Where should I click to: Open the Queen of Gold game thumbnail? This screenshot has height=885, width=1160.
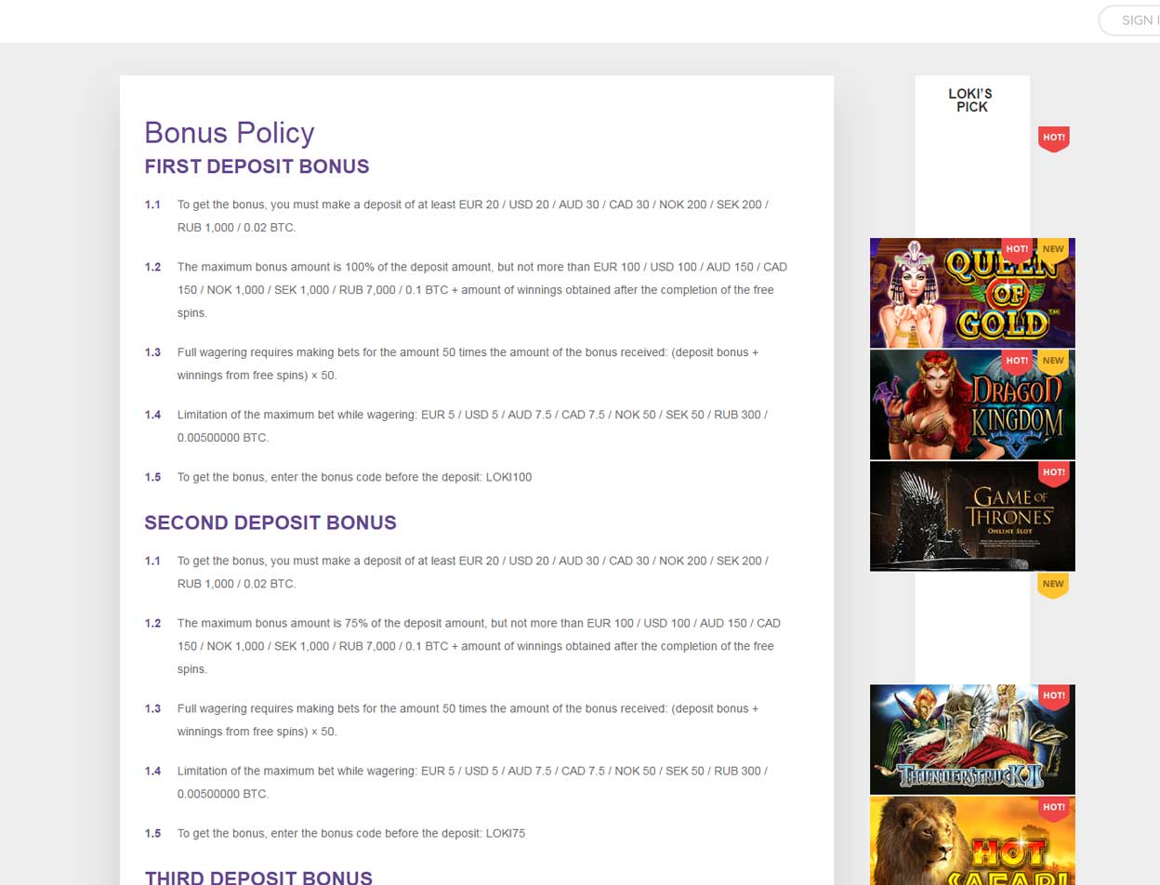click(972, 293)
